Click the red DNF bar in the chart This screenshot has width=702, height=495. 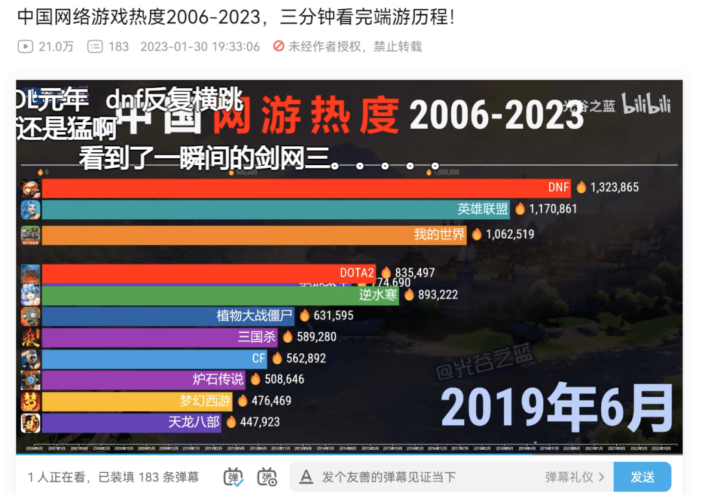tap(306, 188)
